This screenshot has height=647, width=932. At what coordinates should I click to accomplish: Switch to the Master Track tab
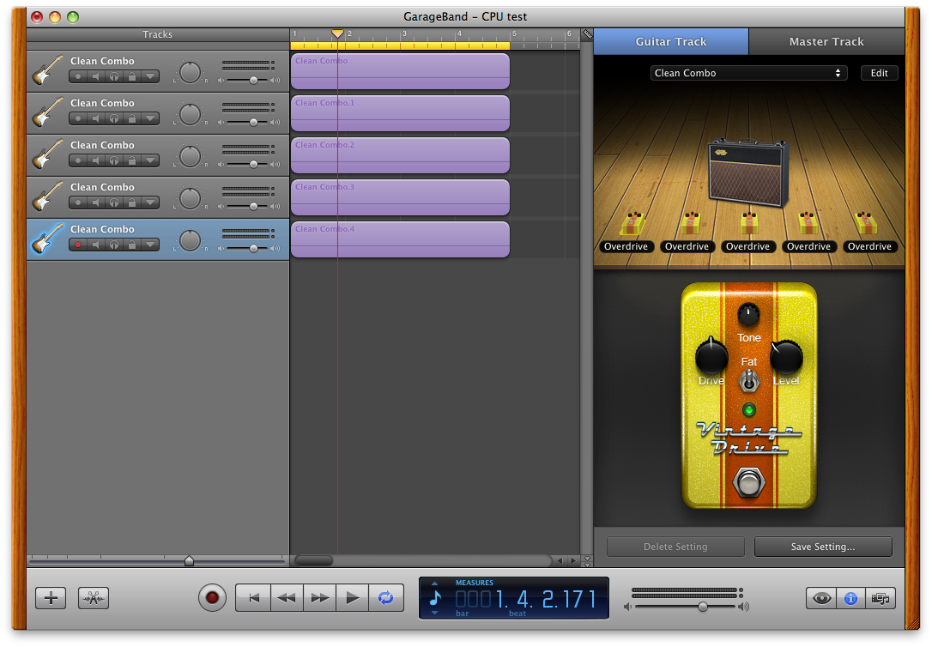coord(826,41)
